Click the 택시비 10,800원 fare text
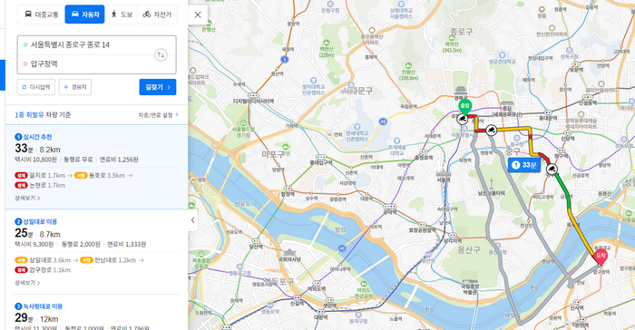 pyautogui.click(x=35, y=160)
